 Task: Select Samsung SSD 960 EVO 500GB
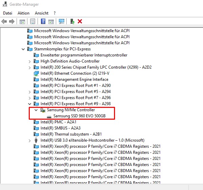click(80, 116)
